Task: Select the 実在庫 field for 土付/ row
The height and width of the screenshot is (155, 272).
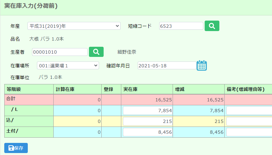Action: [x=147, y=132]
